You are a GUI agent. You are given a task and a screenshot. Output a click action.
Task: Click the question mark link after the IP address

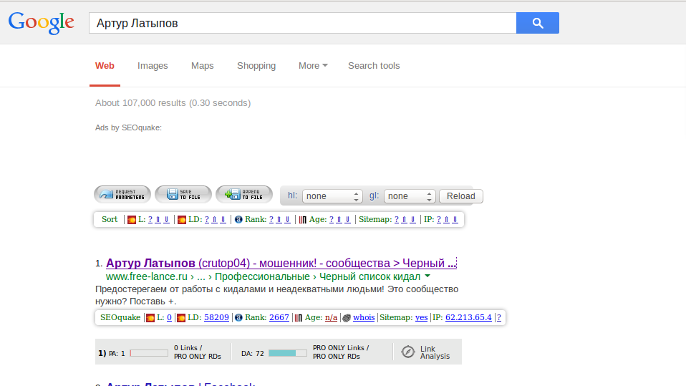[x=498, y=317]
